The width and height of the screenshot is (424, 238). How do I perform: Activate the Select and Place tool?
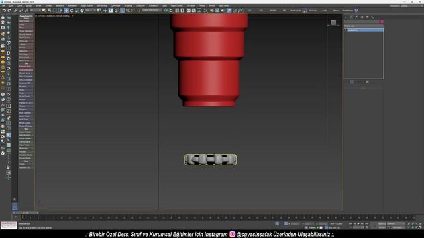click(82, 11)
